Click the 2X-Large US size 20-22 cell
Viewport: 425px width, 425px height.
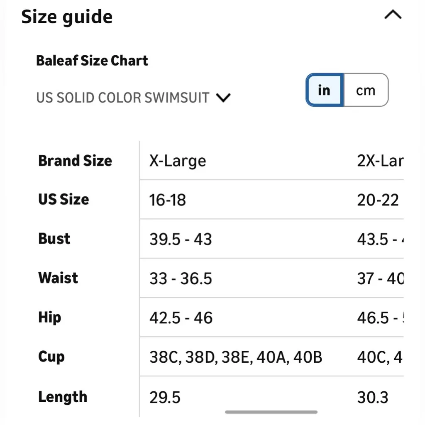click(x=378, y=200)
